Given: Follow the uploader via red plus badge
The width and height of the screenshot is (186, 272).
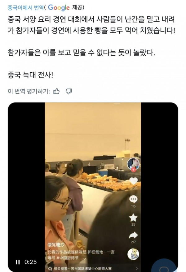Looking at the screenshot, I should (133, 170).
